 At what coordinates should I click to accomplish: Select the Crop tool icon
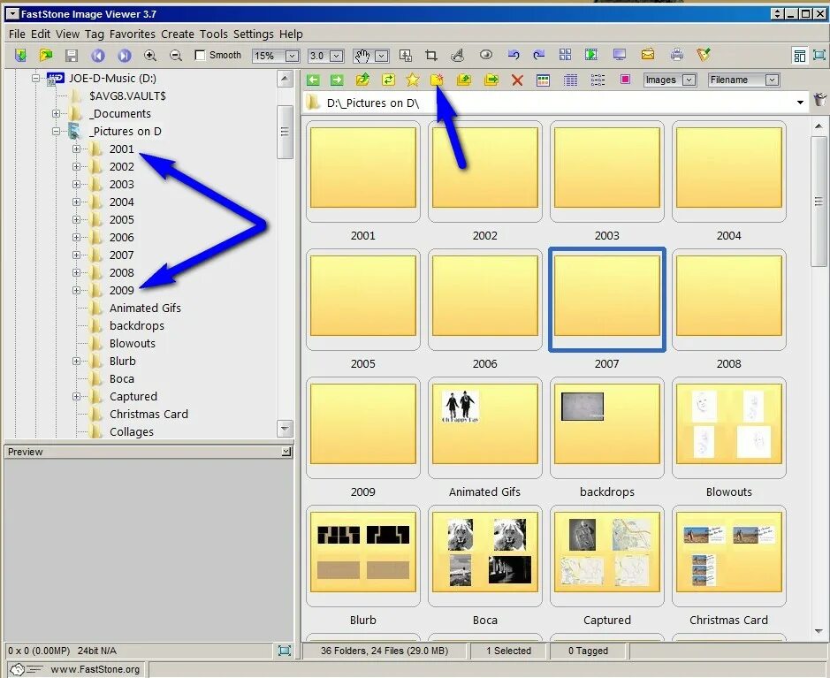click(x=430, y=55)
